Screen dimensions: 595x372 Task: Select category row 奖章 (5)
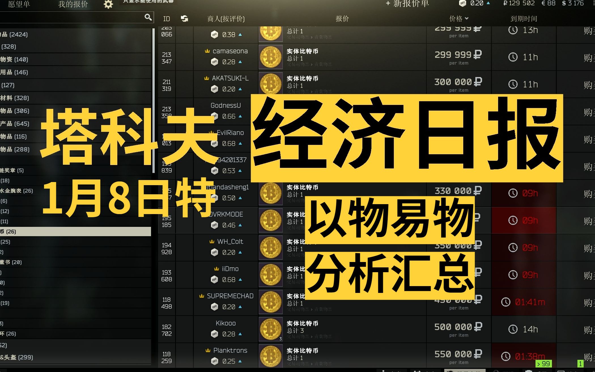(x=75, y=170)
